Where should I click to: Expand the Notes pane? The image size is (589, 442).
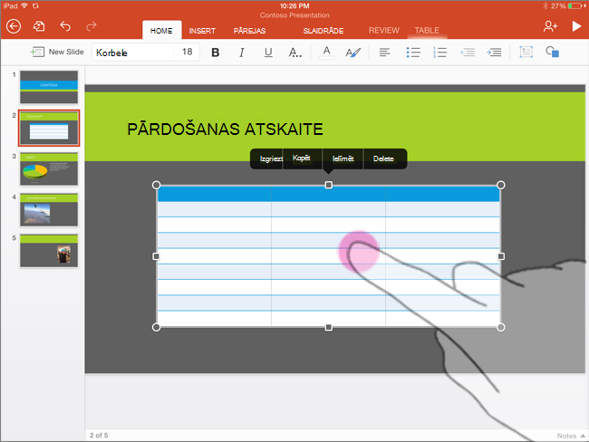pyautogui.click(x=571, y=436)
